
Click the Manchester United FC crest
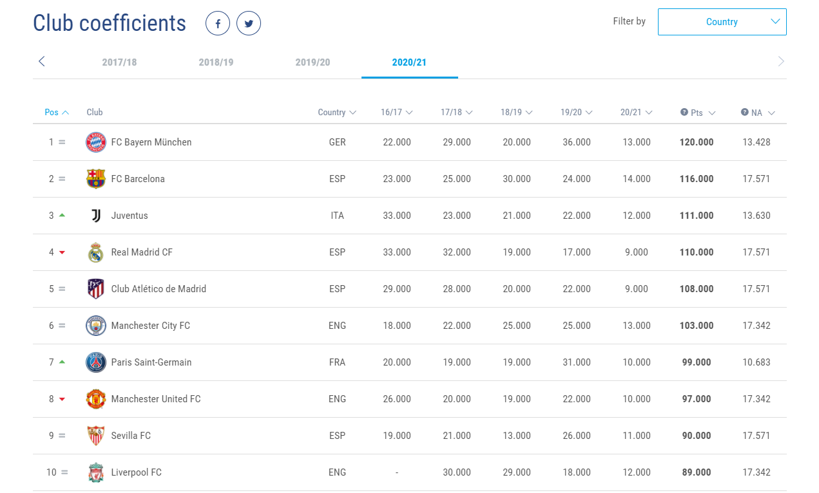click(x=96, y=399)
